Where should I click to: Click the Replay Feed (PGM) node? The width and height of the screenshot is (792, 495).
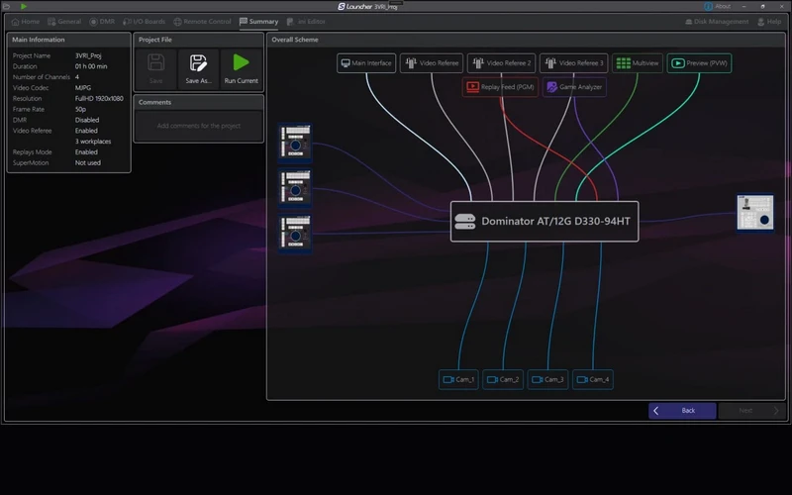(x=500, y=87)
